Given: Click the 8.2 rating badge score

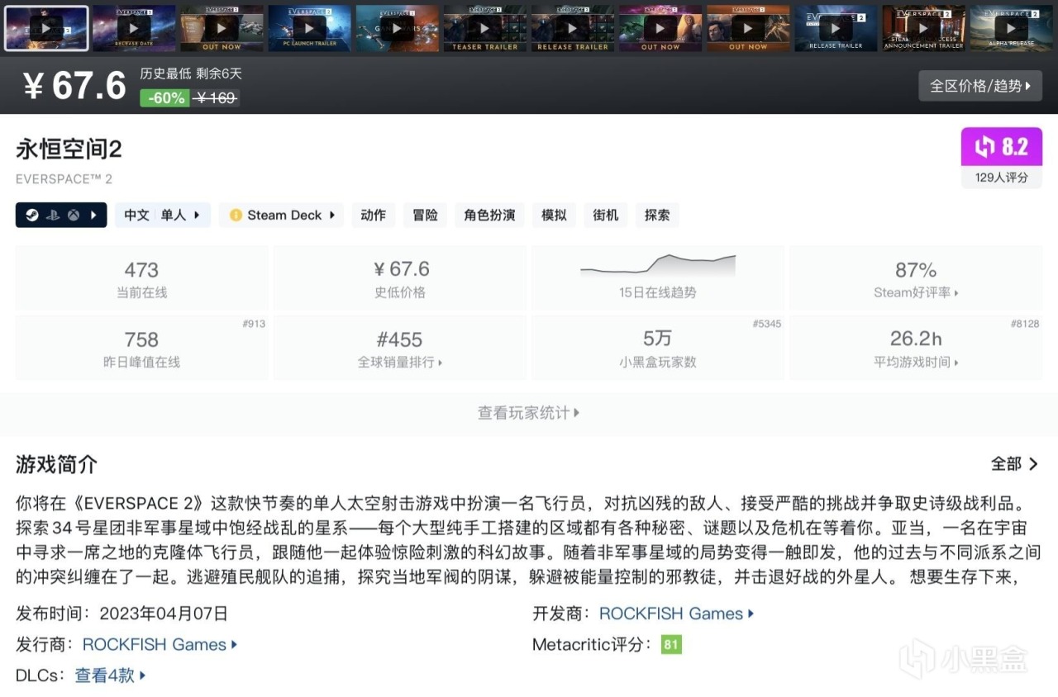Looking at the screenshot, I should point(1014,147).
